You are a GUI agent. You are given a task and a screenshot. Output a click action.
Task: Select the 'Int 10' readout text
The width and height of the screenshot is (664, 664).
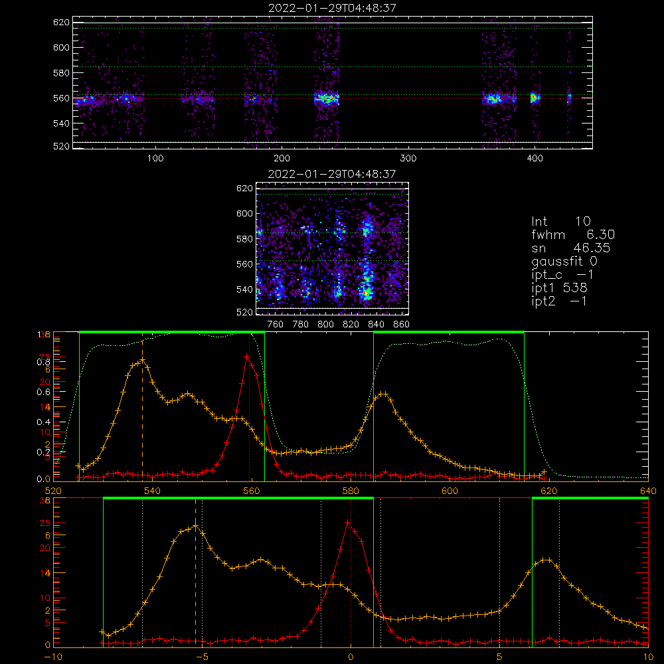tap(561, 221)
